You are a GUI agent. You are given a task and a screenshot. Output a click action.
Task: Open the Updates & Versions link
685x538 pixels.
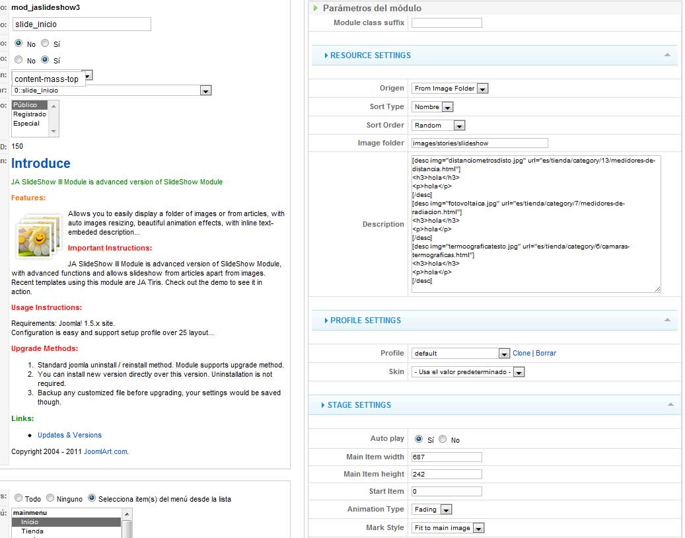click(69, 435)
